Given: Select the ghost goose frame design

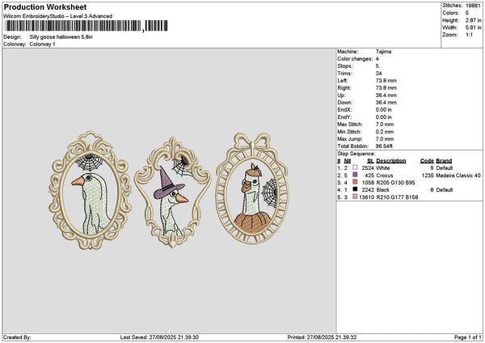Looking at the screenshot, I should (x=91, y=190).
